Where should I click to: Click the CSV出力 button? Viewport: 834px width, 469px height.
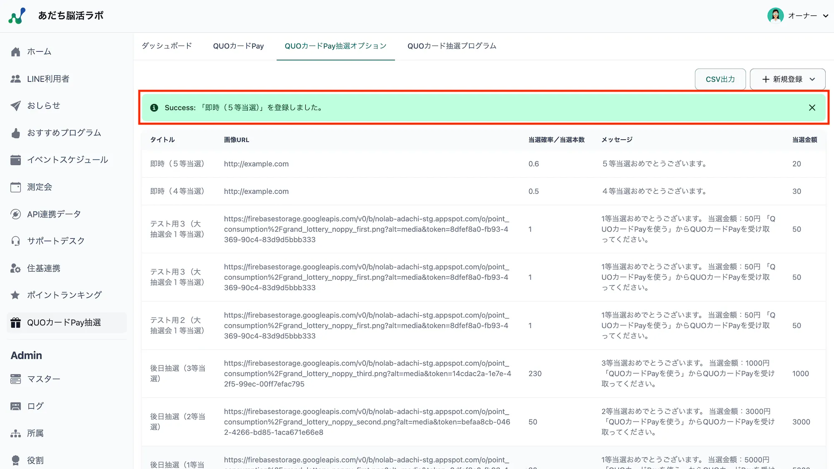pyautogui.click(x=720, y=79)
